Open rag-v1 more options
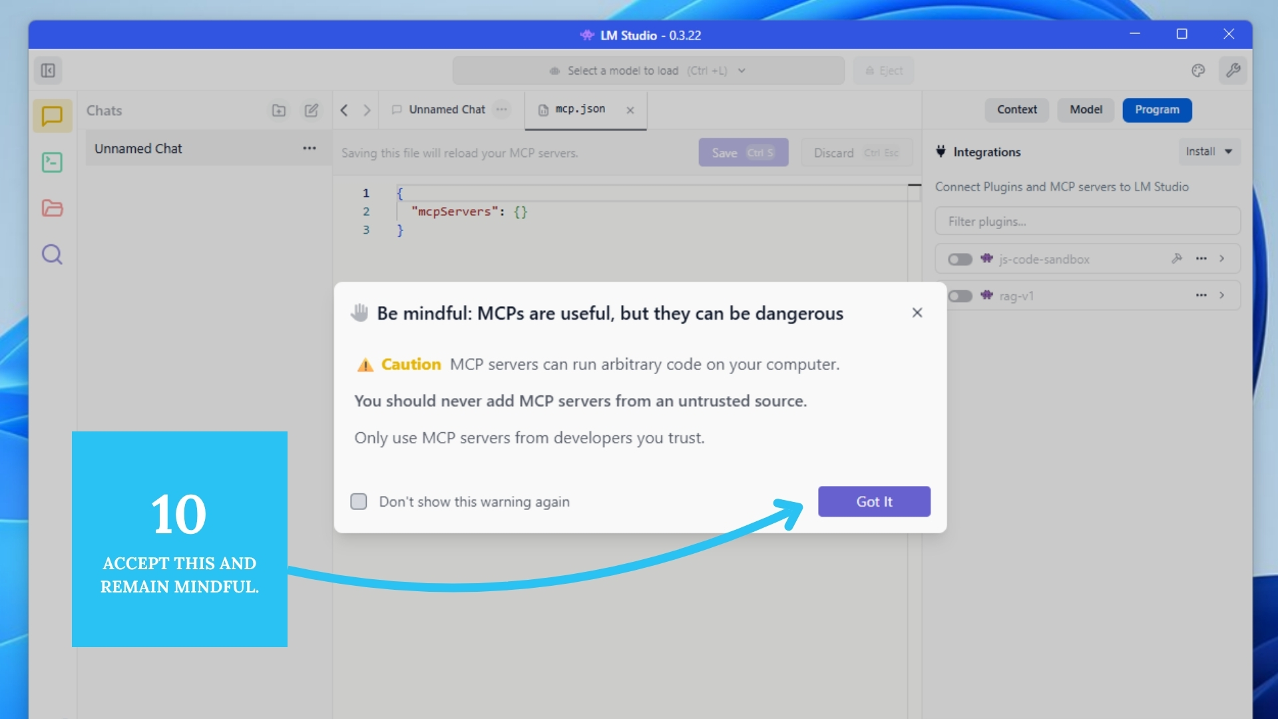1278x719 pixels. coord(1201,295)
